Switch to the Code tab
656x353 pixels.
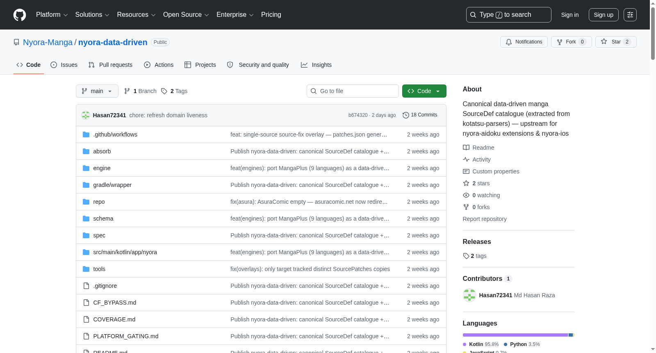29,65
